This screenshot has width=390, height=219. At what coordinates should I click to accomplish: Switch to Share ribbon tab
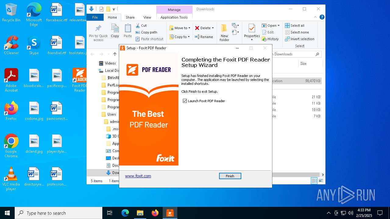130,17
